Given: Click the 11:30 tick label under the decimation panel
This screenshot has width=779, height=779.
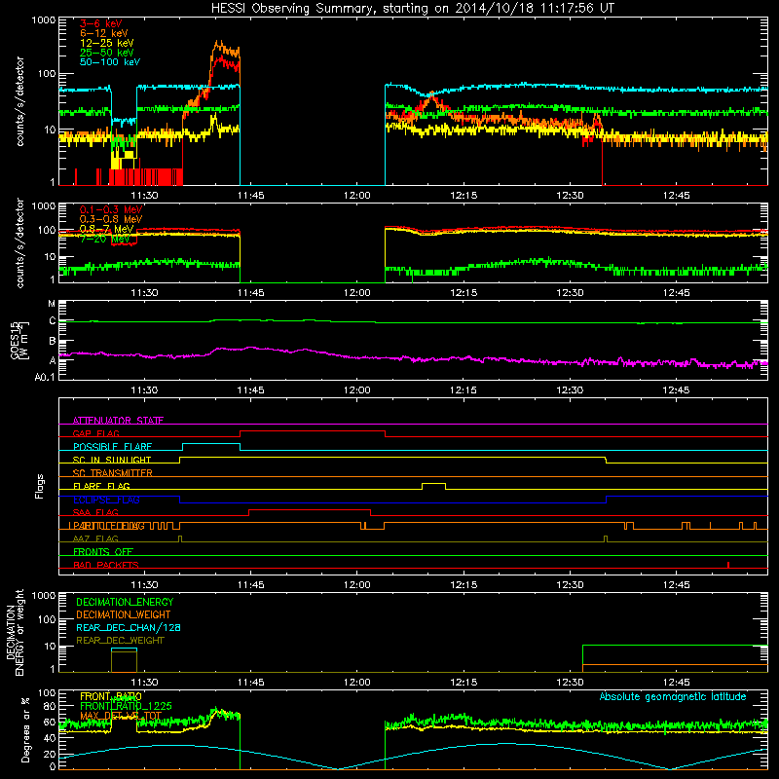Looking at the screenshot, I should [144, 683].
